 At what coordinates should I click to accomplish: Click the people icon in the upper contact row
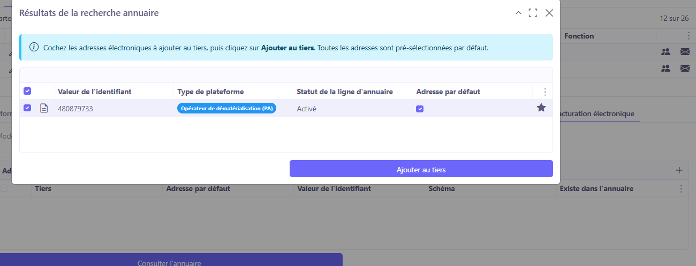pos(665,52)
